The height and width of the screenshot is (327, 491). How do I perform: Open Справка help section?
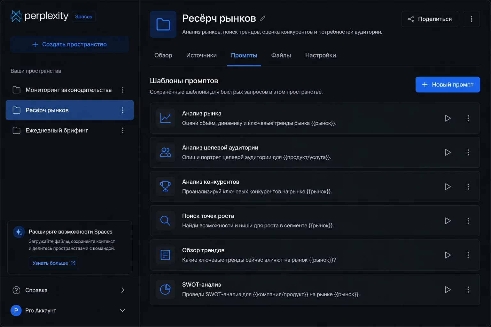[70, 290]
